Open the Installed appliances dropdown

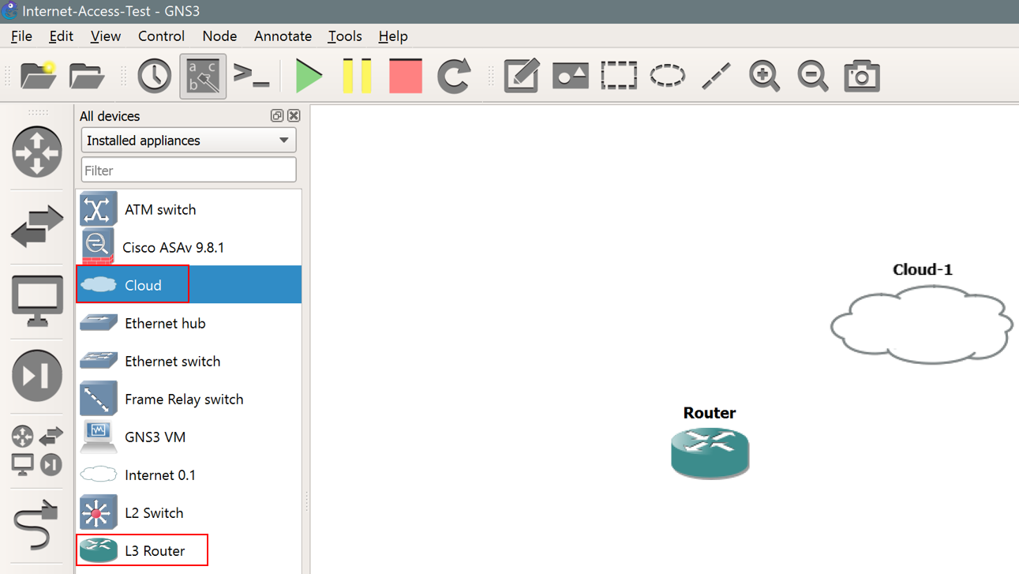pyautogui.click(x=189, y=141)
